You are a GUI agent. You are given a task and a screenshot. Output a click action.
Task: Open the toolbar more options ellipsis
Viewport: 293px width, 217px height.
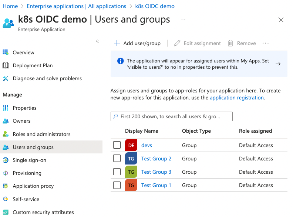click(265, 43)
